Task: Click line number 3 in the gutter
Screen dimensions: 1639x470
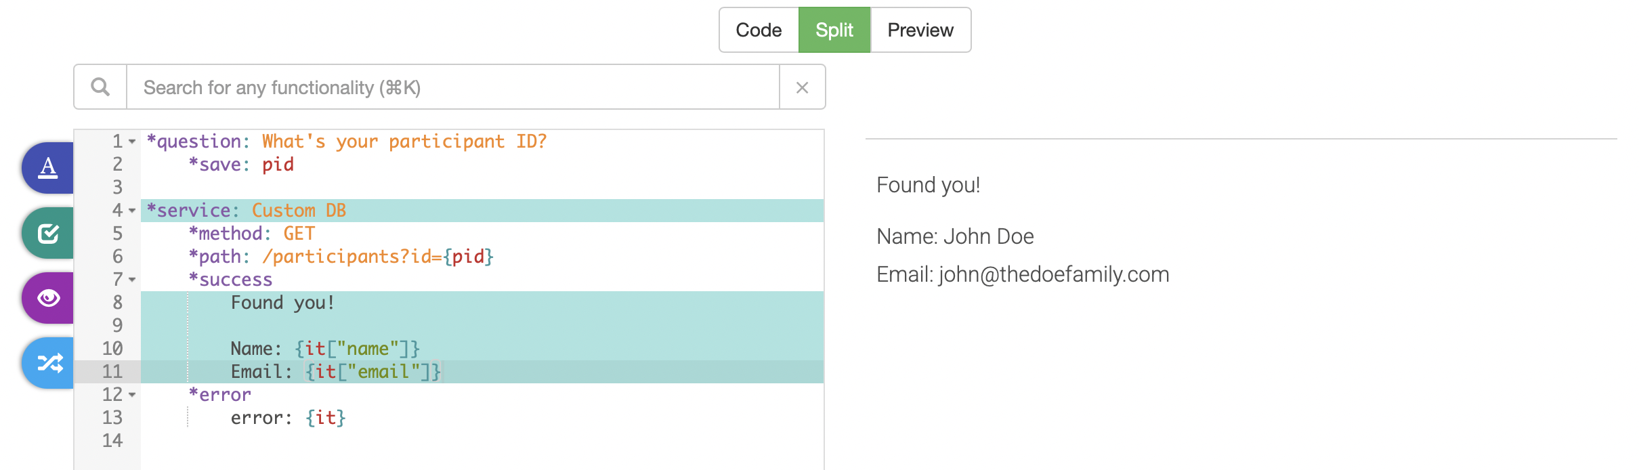Action: click(118, 188)
